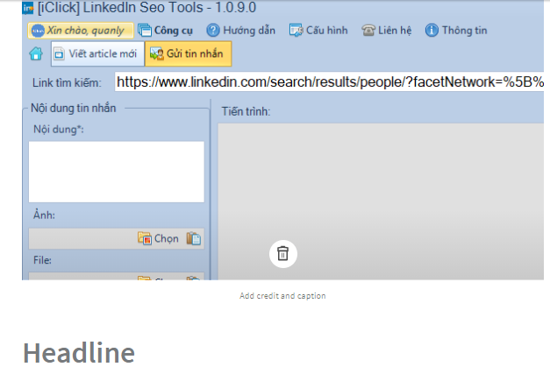The width and height of the screenshot is (550, 374).
Task: Click the 'Nội dung tin nhắn' group label
Action: point(74,109)
